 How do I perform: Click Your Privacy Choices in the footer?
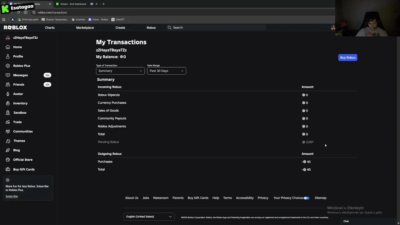291,198
